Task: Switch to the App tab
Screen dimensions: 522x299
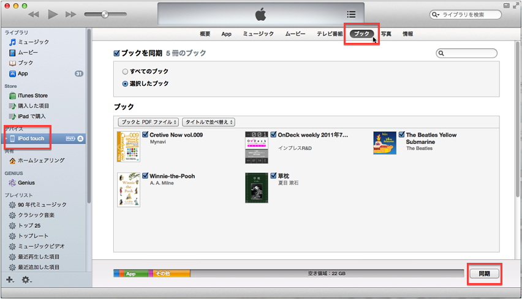Action: [x=226, y=34]
